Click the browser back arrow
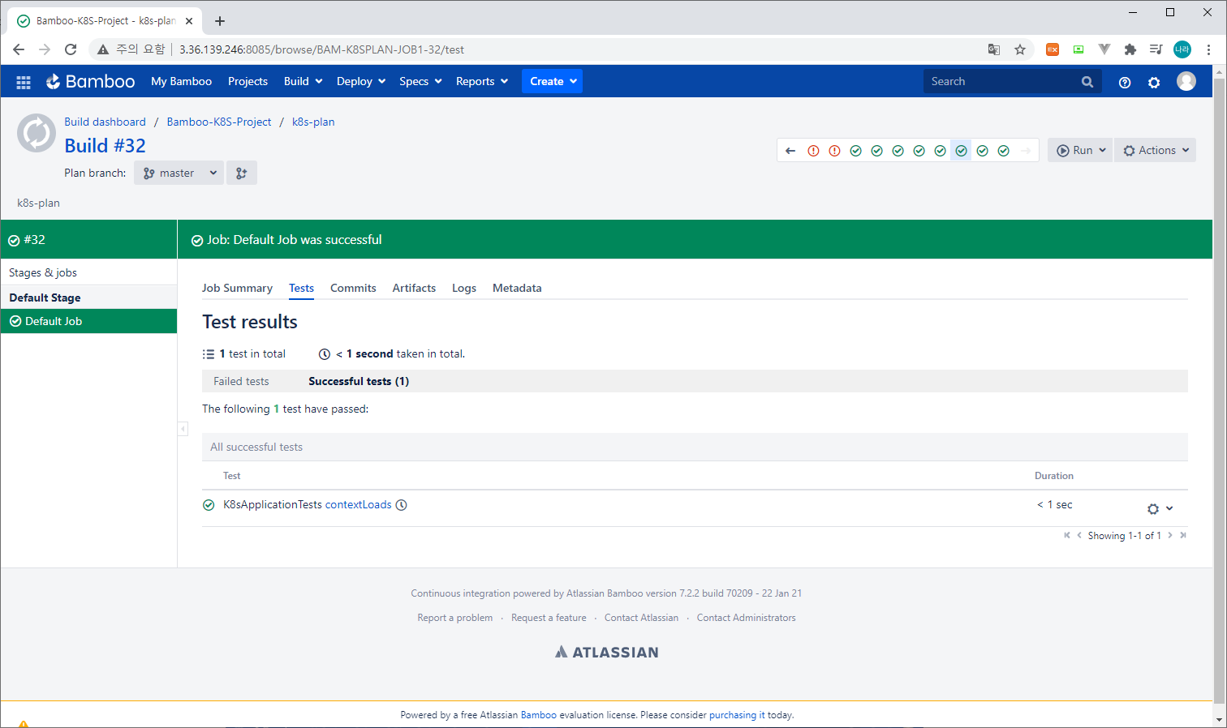Viewport: 1227px width, 728px height. [19, 49]
